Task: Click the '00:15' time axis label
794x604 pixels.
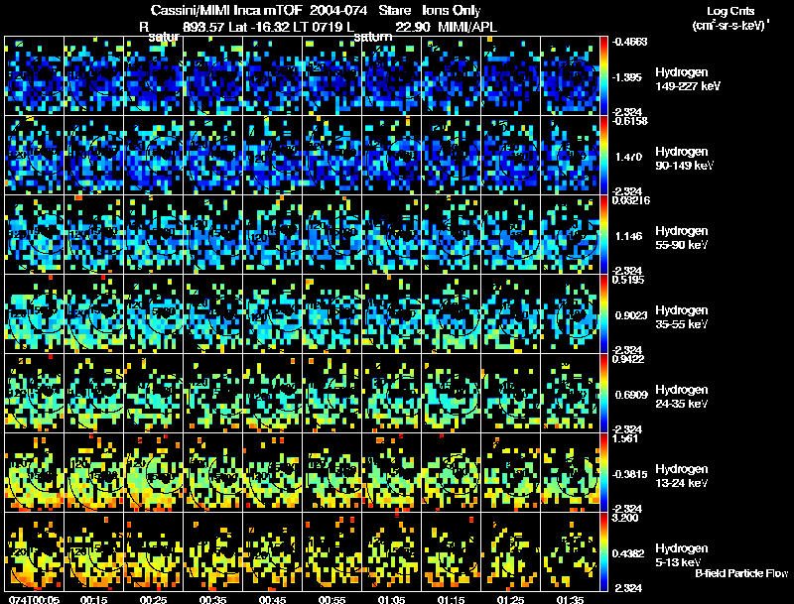Action: pyautogui.click(x=93, y=600)
